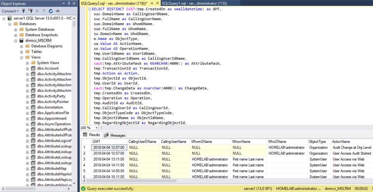Expand the dbo.Account view node

coord(27,68)
